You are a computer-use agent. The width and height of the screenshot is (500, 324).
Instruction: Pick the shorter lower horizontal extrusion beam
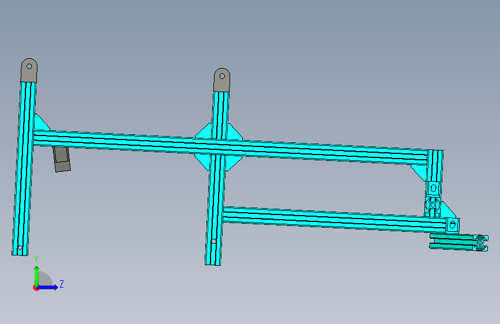click(334, 220)
